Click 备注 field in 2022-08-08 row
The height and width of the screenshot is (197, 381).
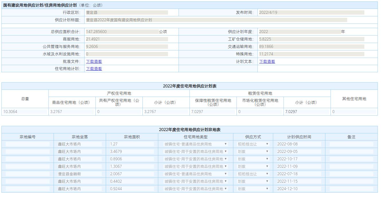point(351,144)
